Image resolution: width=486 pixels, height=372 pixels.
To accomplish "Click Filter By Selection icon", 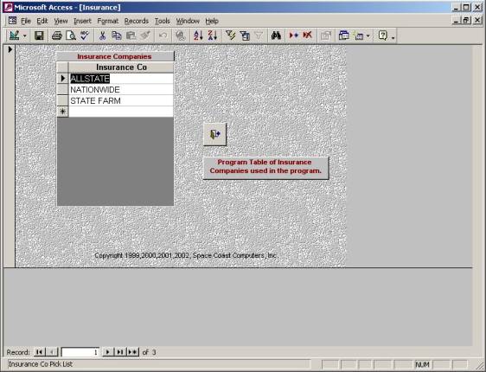I will [x=230, y=35].
